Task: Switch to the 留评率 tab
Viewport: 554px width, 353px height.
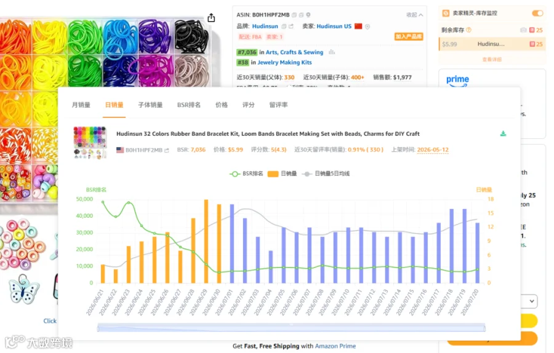Action: pos(278,105)
